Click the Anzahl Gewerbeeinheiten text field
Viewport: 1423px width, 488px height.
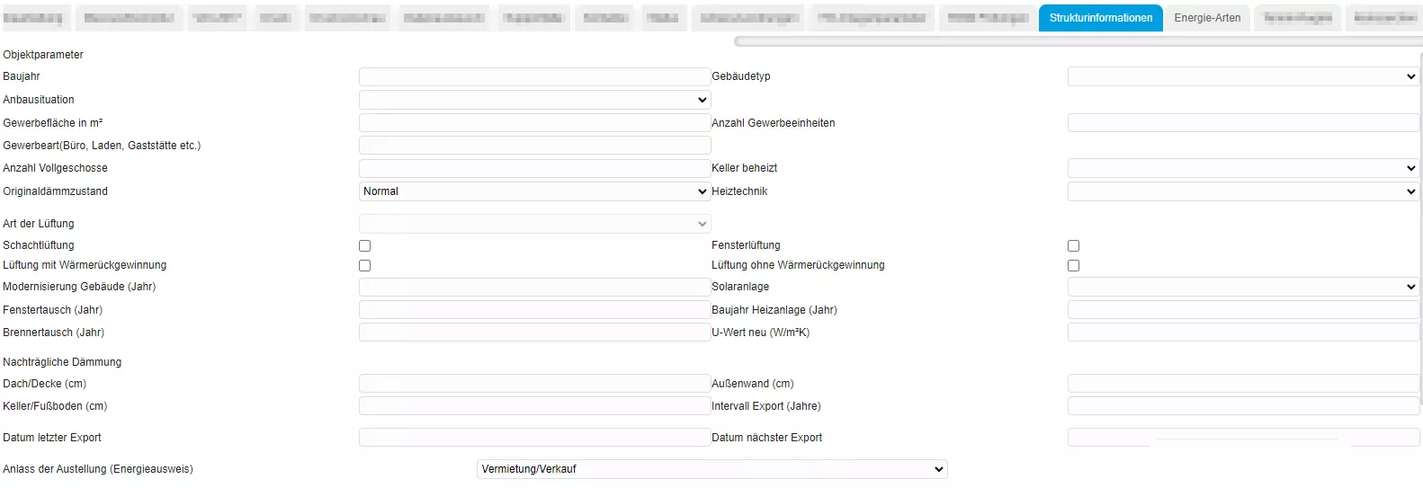pos(1242,123)
